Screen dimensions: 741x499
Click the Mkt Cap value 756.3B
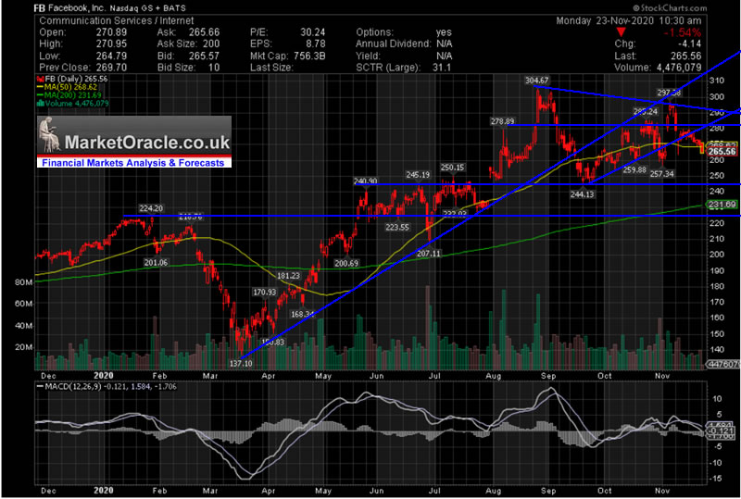[308, 56]
